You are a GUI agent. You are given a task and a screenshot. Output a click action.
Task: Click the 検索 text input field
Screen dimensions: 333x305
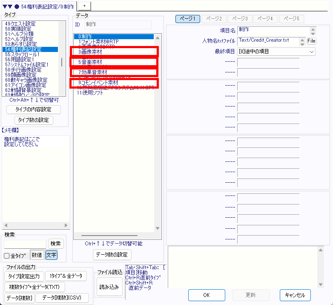[25, 244]
